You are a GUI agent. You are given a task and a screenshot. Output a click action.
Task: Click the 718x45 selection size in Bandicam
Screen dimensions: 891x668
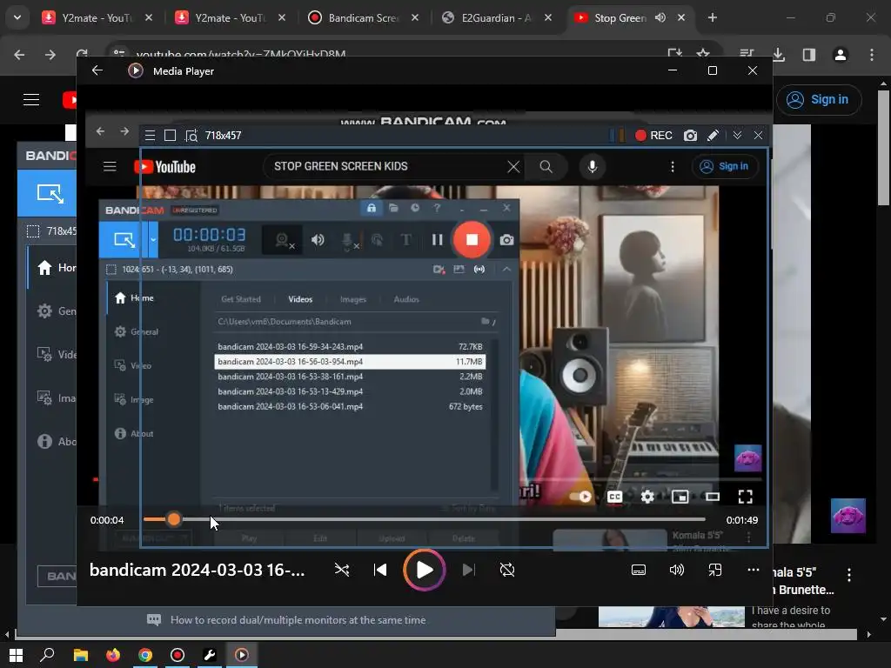coord(51,231)
